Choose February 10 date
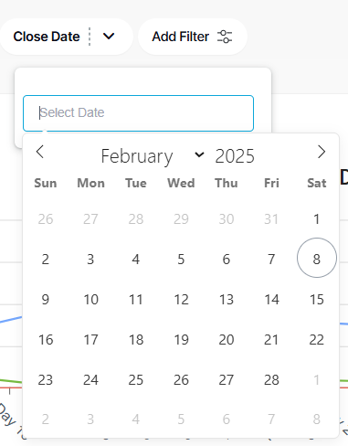The image size is (348, 446). [90, 299]
